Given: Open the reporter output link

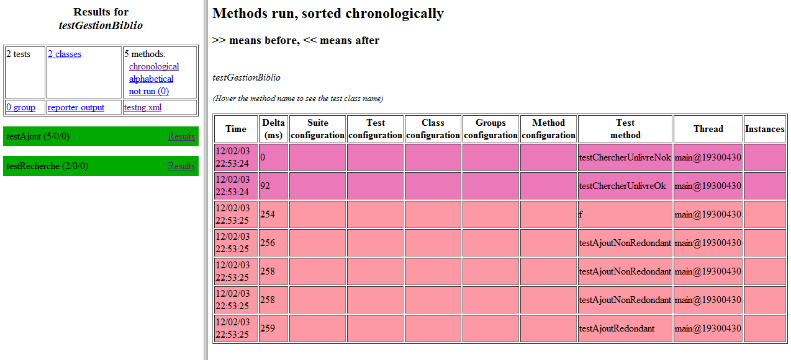Looking at the screenshot, I should coord(76,107).
